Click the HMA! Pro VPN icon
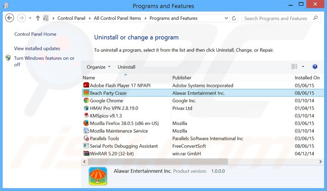 point(86,108)
